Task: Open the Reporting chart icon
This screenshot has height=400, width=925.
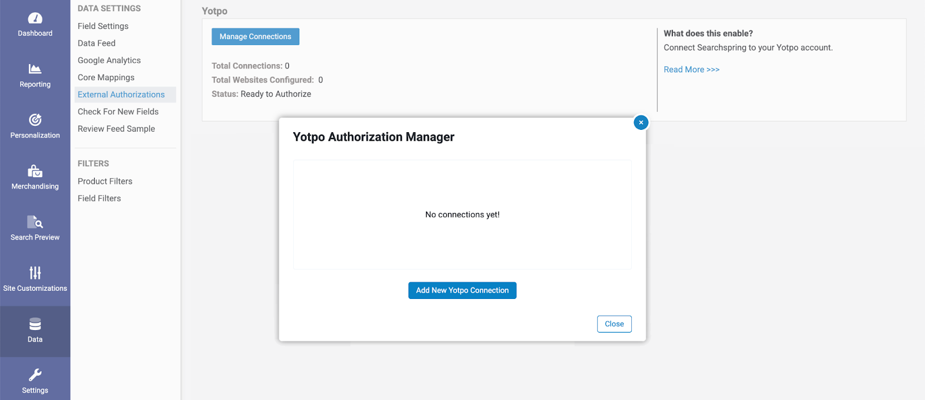Action: click(x=35, y=69)
